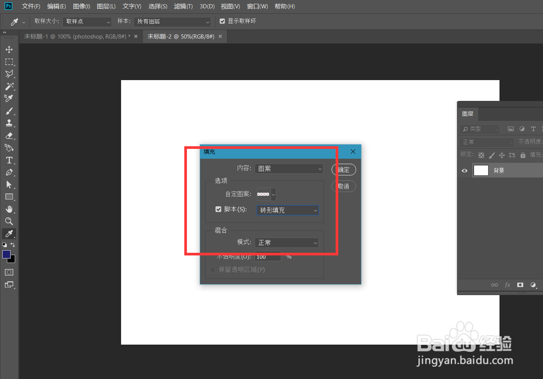Open the 窗口(W) menu
Viewport: 543px width, 379px height.
[257, 6]
